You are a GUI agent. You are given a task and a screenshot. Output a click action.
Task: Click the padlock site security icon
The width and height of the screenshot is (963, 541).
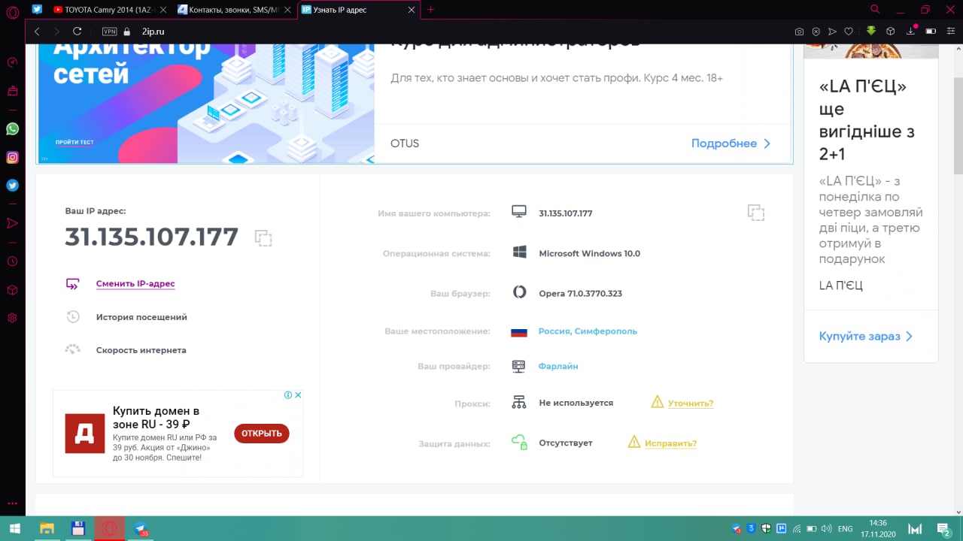(x=126, y=32)
